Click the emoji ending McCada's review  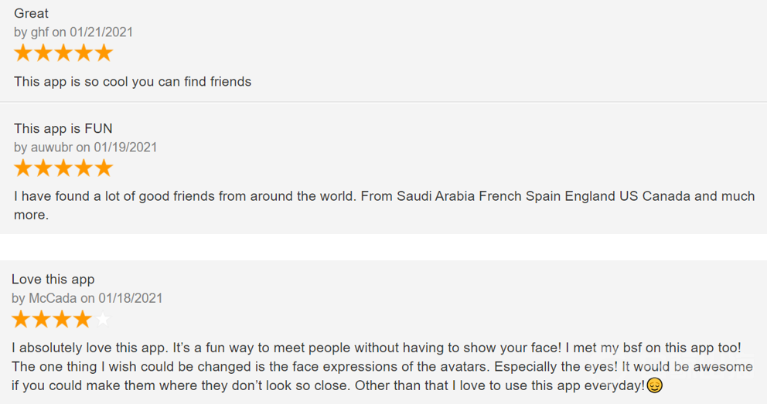(x=655, y=385)
